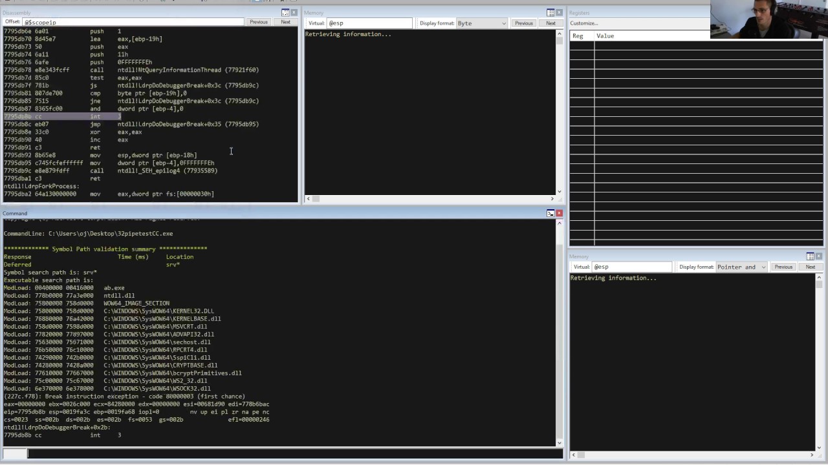Select the xor eax,eax disassembly line
Screen dimensions: 828x465
[73, 132]
